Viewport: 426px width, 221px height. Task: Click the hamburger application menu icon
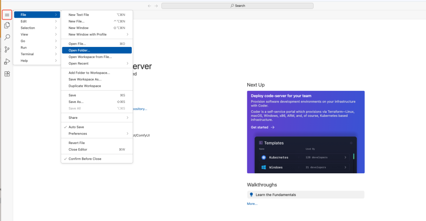(7, 15)
